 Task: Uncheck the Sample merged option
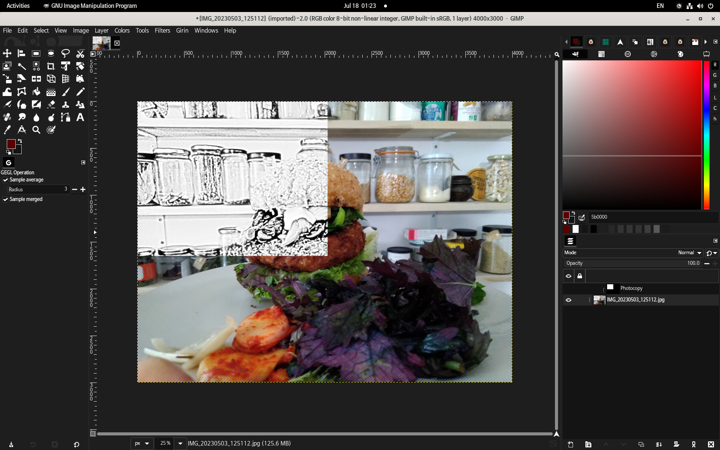pyautogui.click(x=6, y=199)
